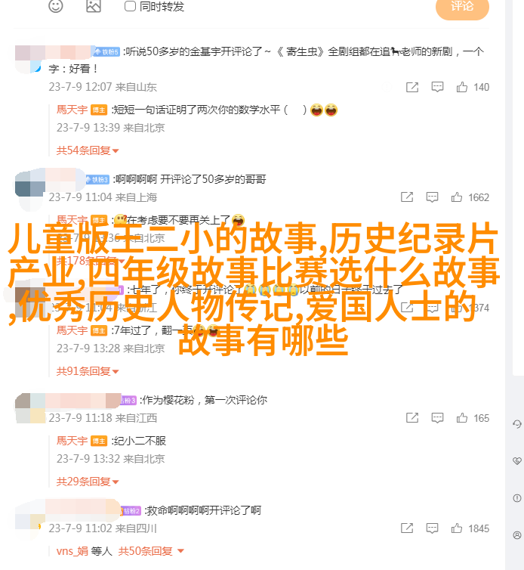
Task: Open comment reply on the 四川 comment
Action: pos(432,528)
